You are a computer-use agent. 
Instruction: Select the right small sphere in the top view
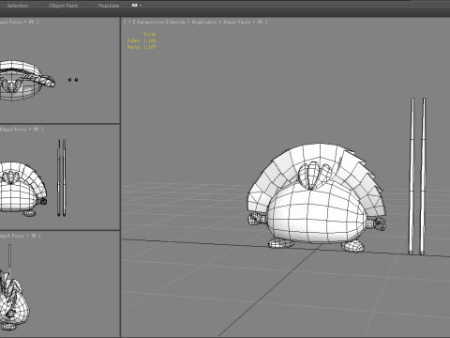tap(76, 80)
